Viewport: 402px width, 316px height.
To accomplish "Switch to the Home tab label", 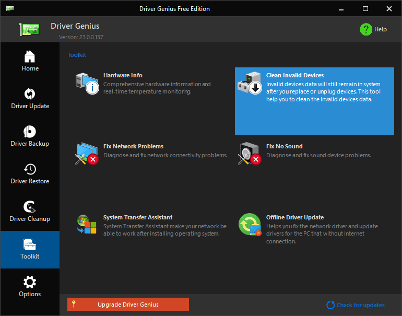I will pos(30,68).
